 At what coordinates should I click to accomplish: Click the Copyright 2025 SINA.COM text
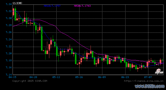(x=30, y=81)
